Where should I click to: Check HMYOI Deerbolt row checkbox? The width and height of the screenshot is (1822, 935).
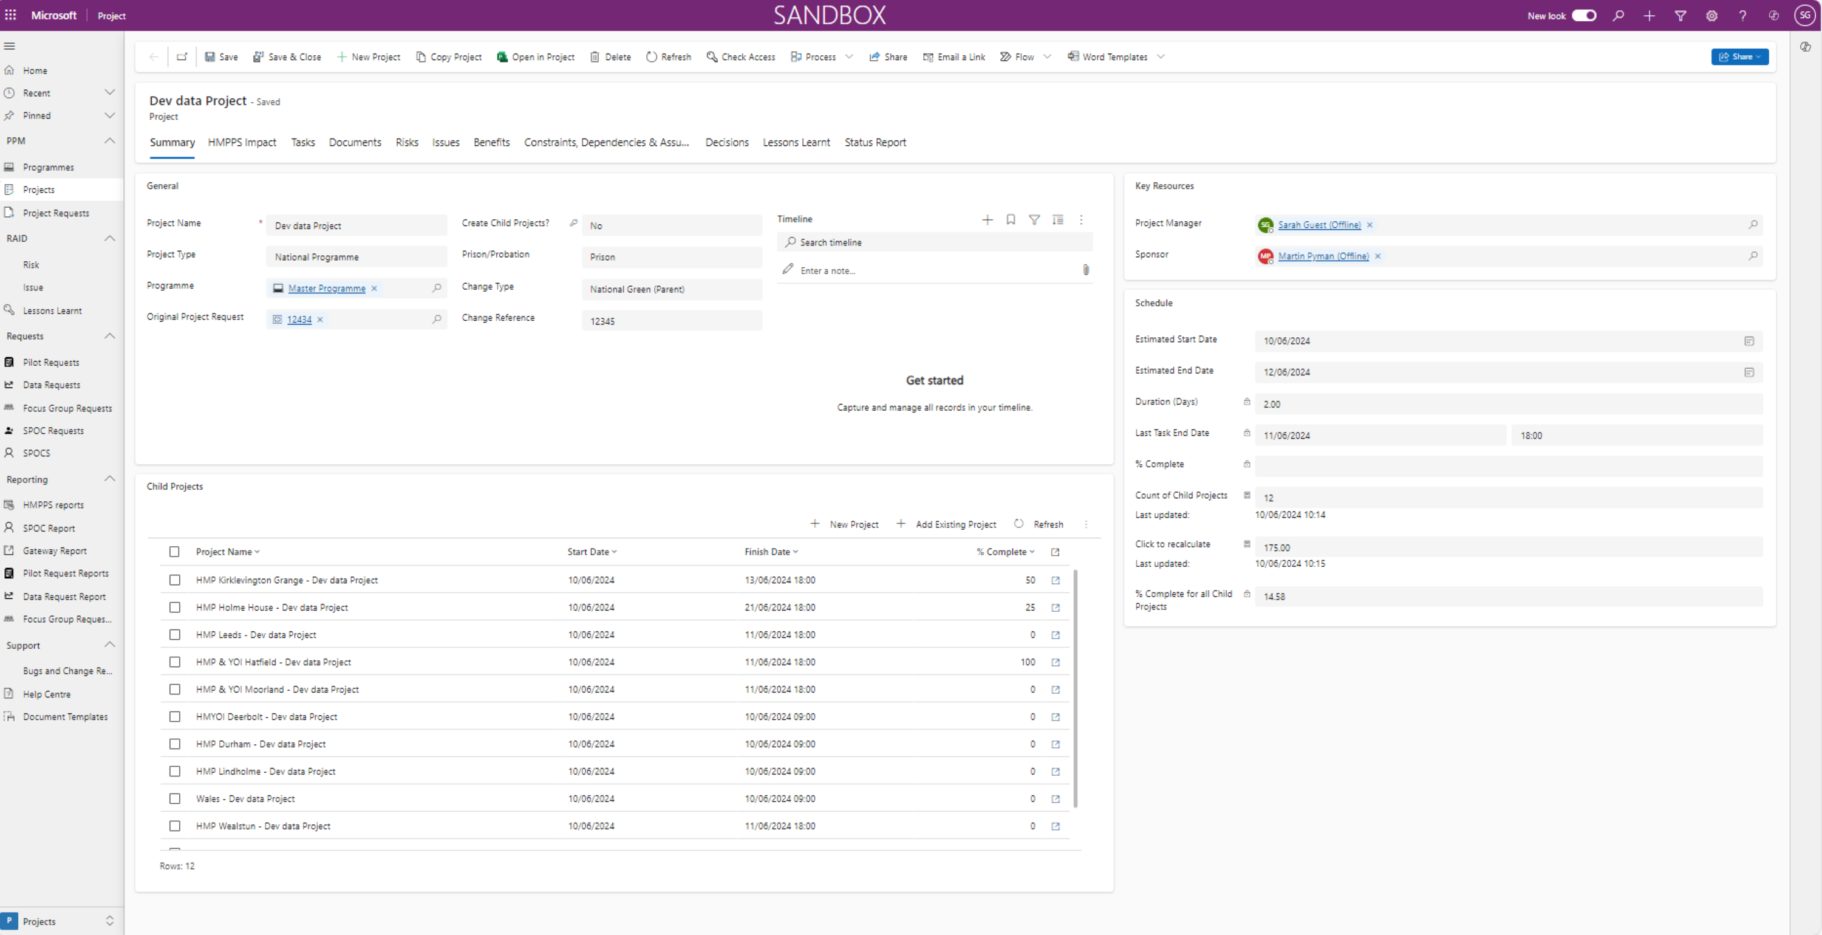pyautogui.click(x=174, y=717)
